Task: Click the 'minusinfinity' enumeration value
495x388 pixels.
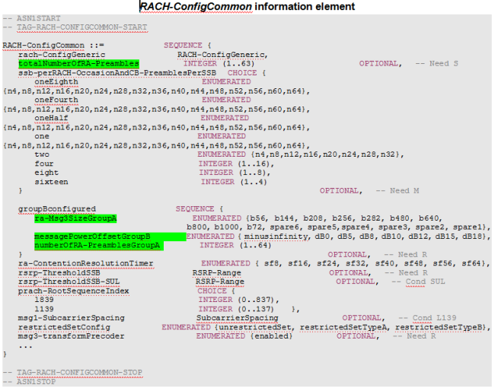Action: click(276, 237)
